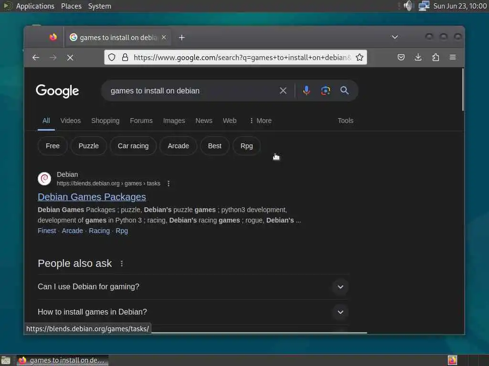The width and height of the screenshot is (489, 366).
Task: Switch to the Forums tab
Action: 141,121
